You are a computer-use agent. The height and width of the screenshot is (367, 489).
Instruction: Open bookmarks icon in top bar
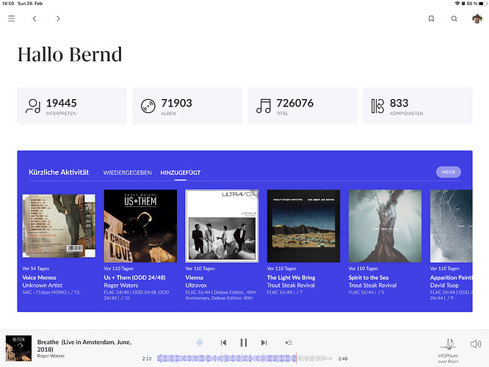pos(431,18)
